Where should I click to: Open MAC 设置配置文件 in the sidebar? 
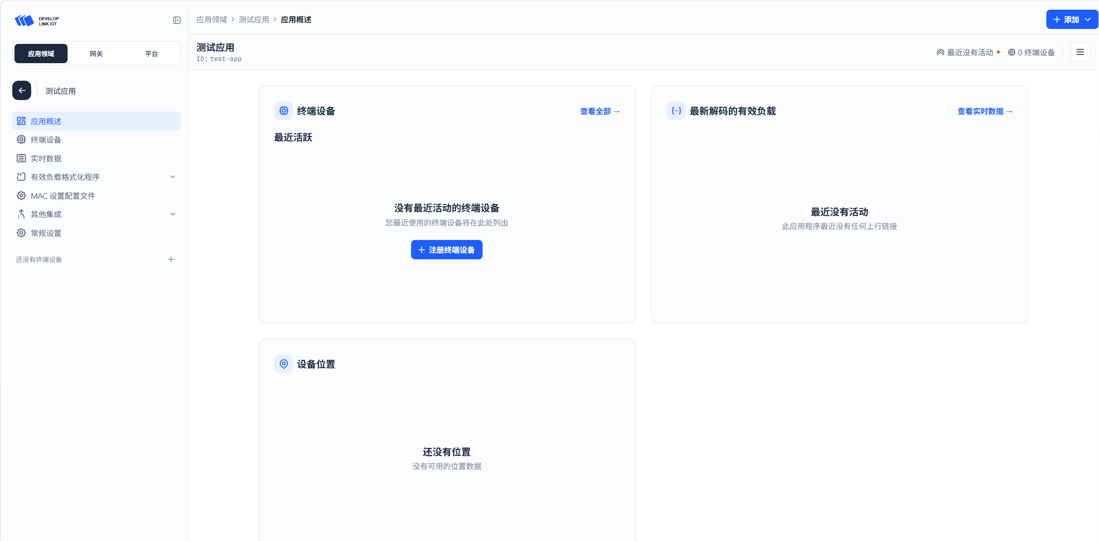pos(97,195)
